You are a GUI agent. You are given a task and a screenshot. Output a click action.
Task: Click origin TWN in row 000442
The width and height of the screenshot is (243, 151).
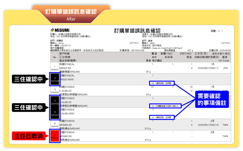point(225,125)
